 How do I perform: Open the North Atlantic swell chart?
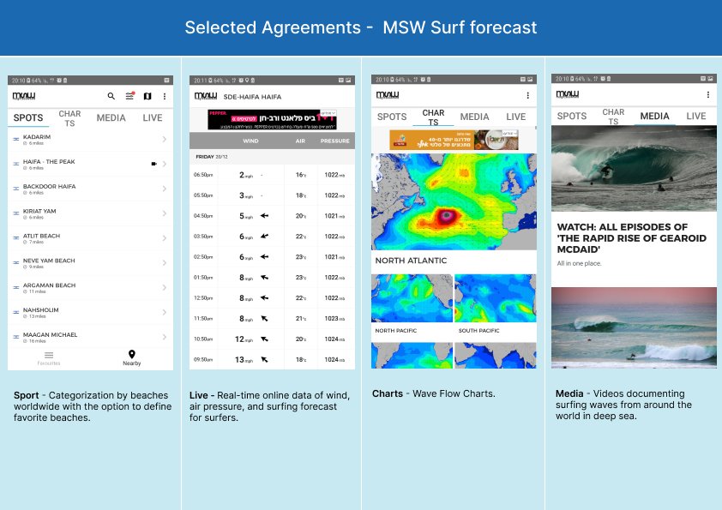454,201
